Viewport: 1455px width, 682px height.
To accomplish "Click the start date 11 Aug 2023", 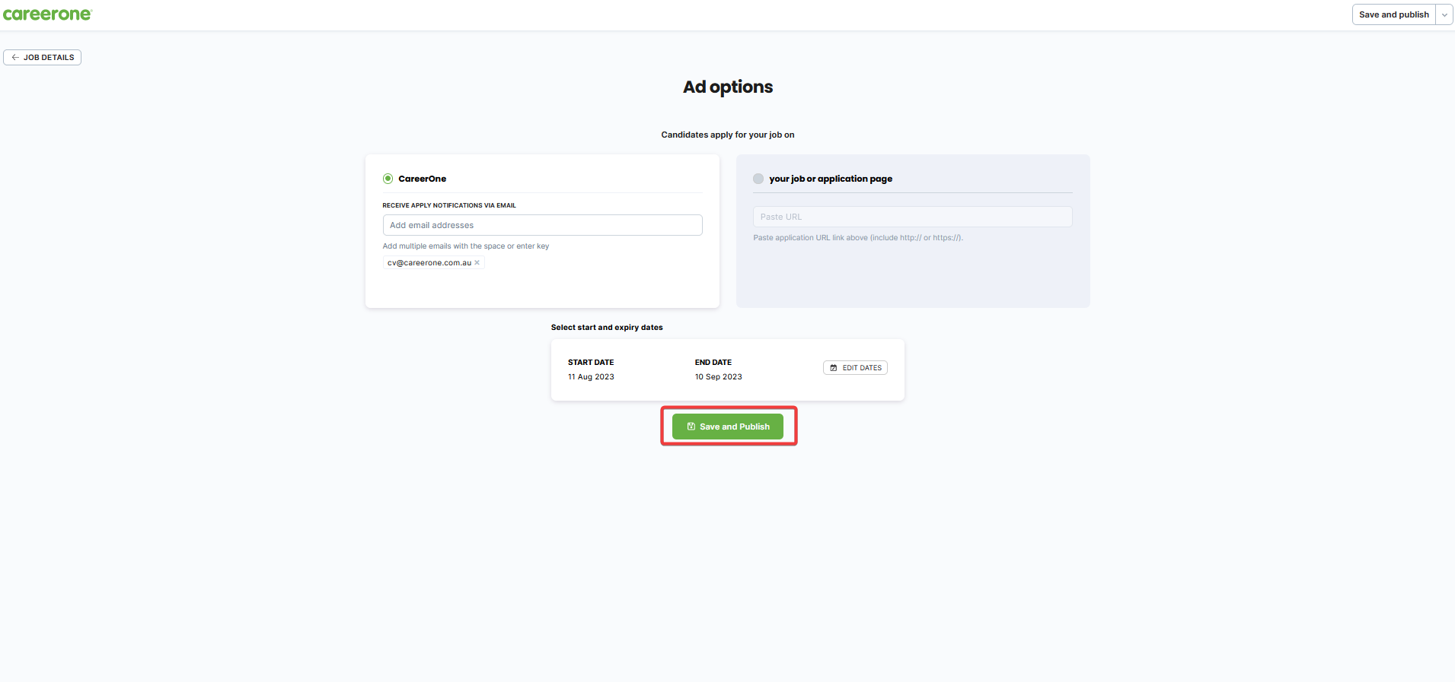I will point(591,377).
